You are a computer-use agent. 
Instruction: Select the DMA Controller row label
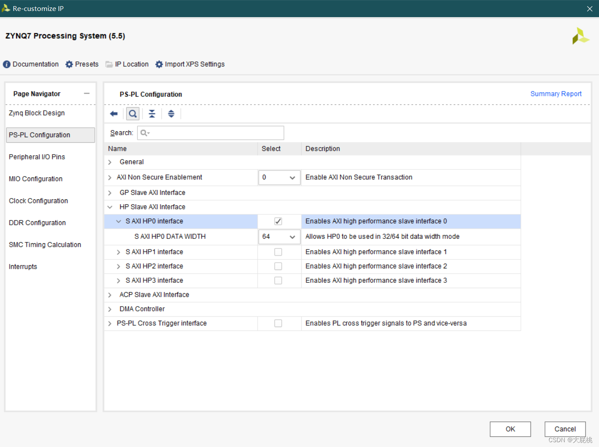click(142, 309)
